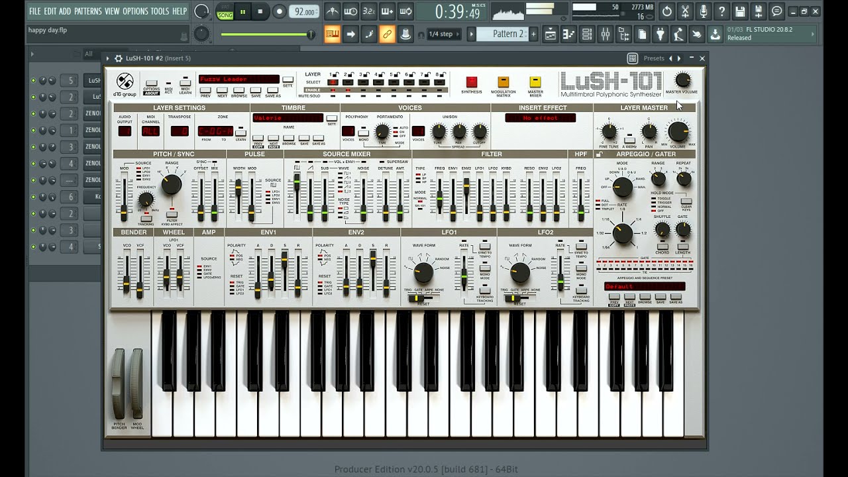
Task: Open the Presets dropdown in plugin window
Action: [x=654, y=58]
